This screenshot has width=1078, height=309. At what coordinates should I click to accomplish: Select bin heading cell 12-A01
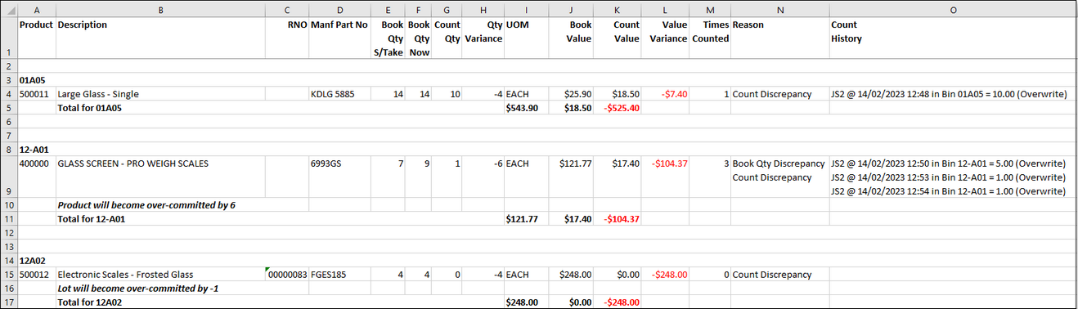tap(37, 150)
